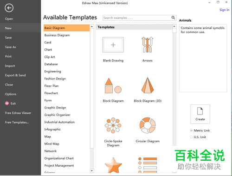
Task: Choose the Block Diagram (3D) pyramid icon
Action: pos(148,85)
